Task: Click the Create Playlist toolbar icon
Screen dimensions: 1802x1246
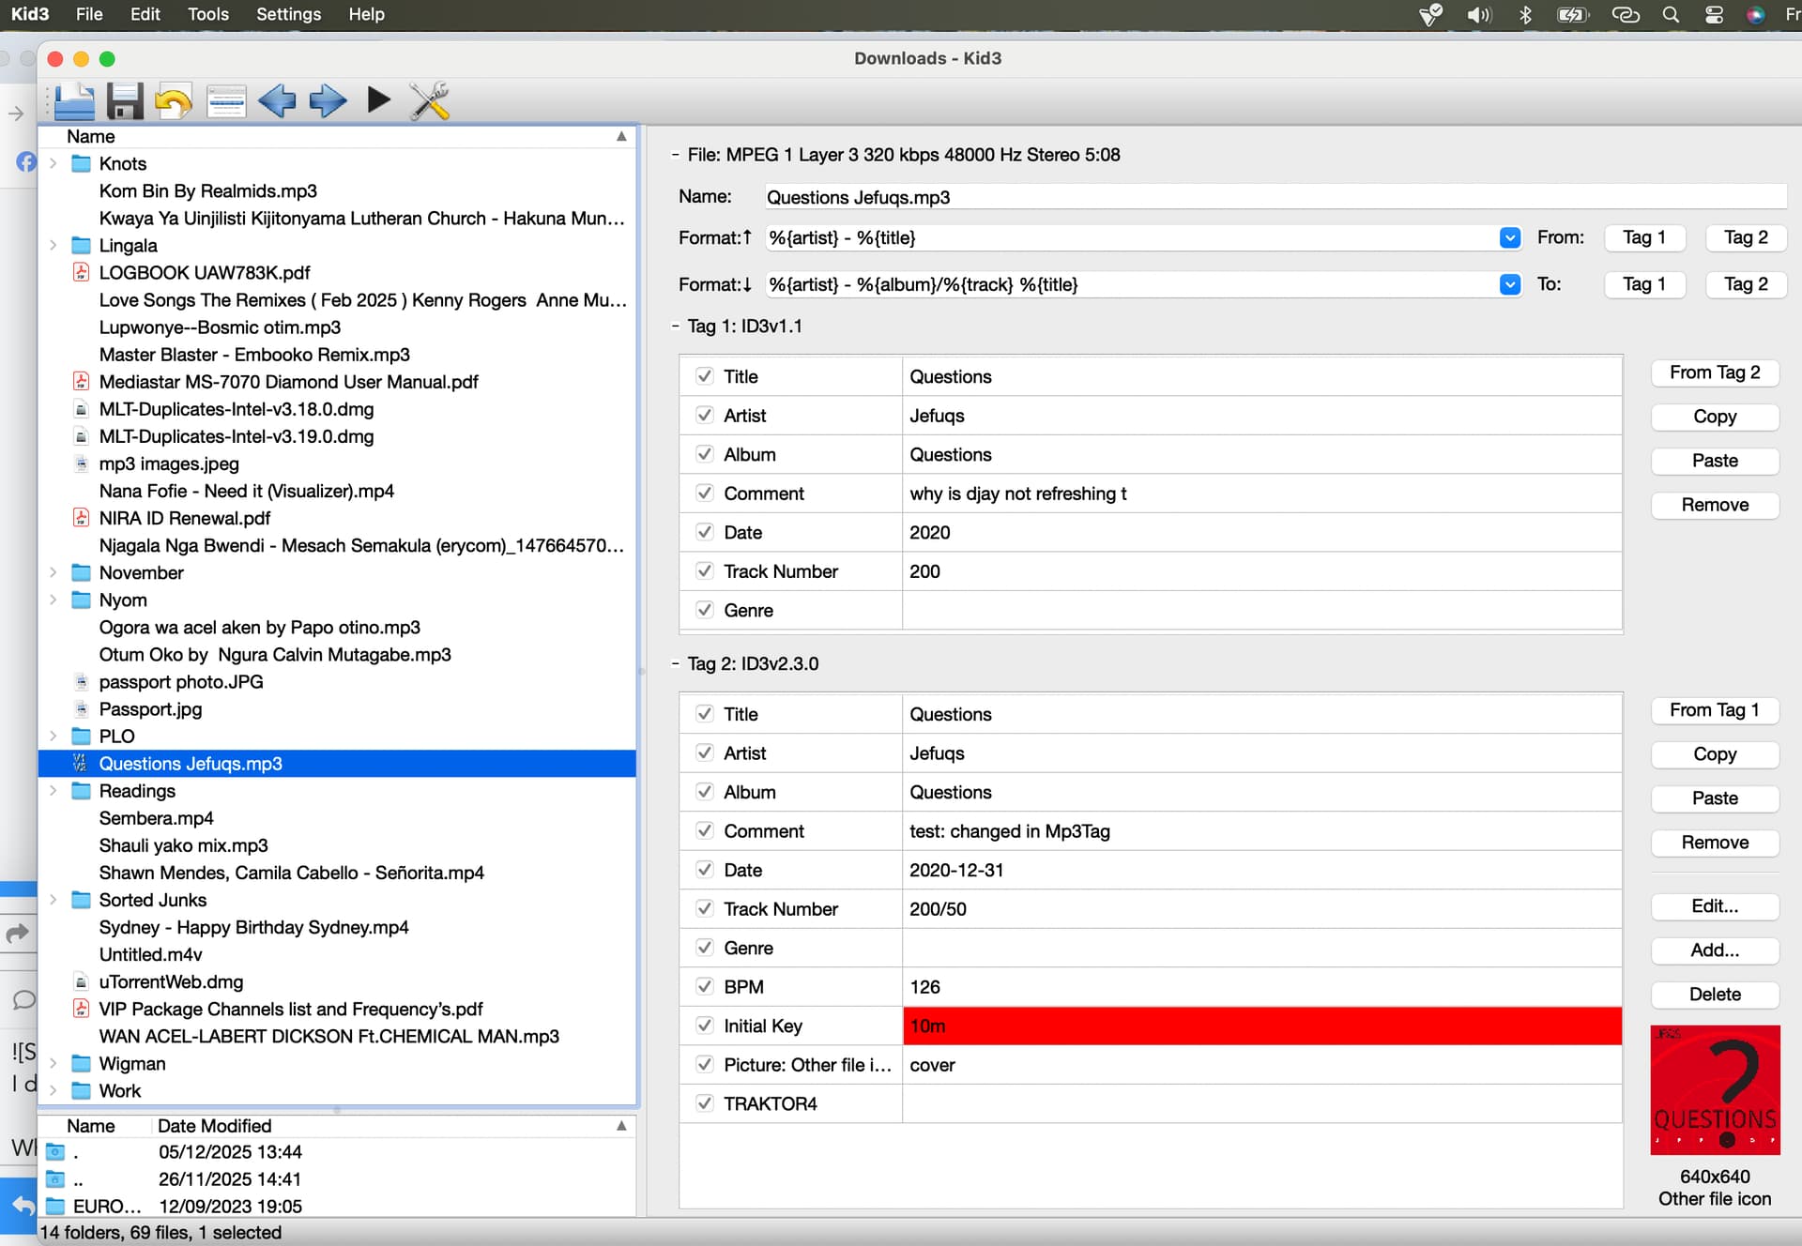Action: click(x=225, y=101)
